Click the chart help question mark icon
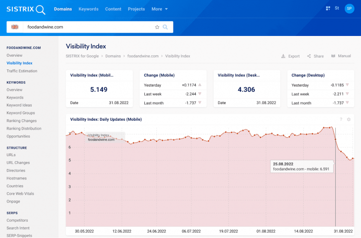This screenshot has width=361, height=238. click(341, 119)
